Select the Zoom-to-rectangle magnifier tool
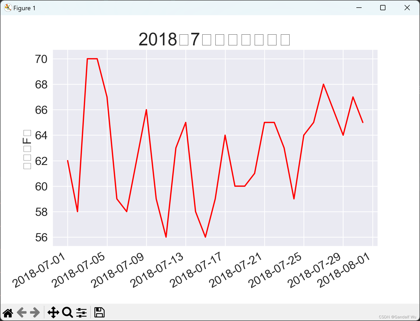This screenshot has height=321, width=420. pyautogui.click(x=68, y=312)
